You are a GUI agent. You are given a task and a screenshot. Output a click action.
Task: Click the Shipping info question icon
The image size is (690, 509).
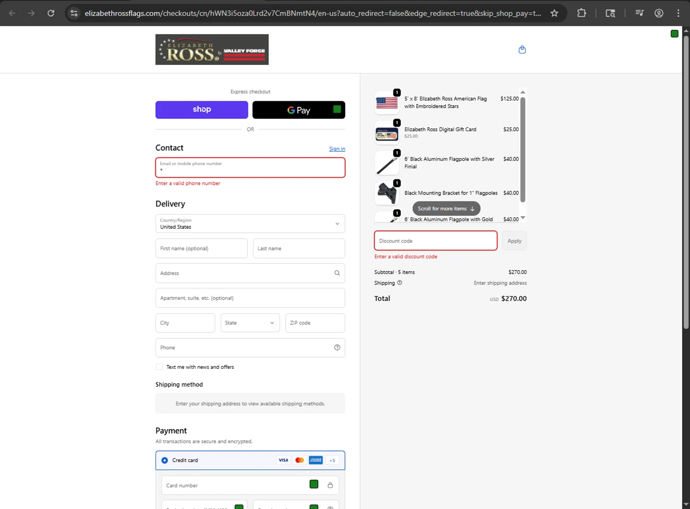(400, 283)
